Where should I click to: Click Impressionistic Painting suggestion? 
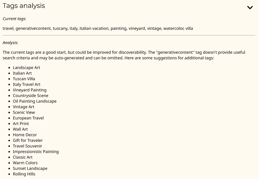(36, 152)
